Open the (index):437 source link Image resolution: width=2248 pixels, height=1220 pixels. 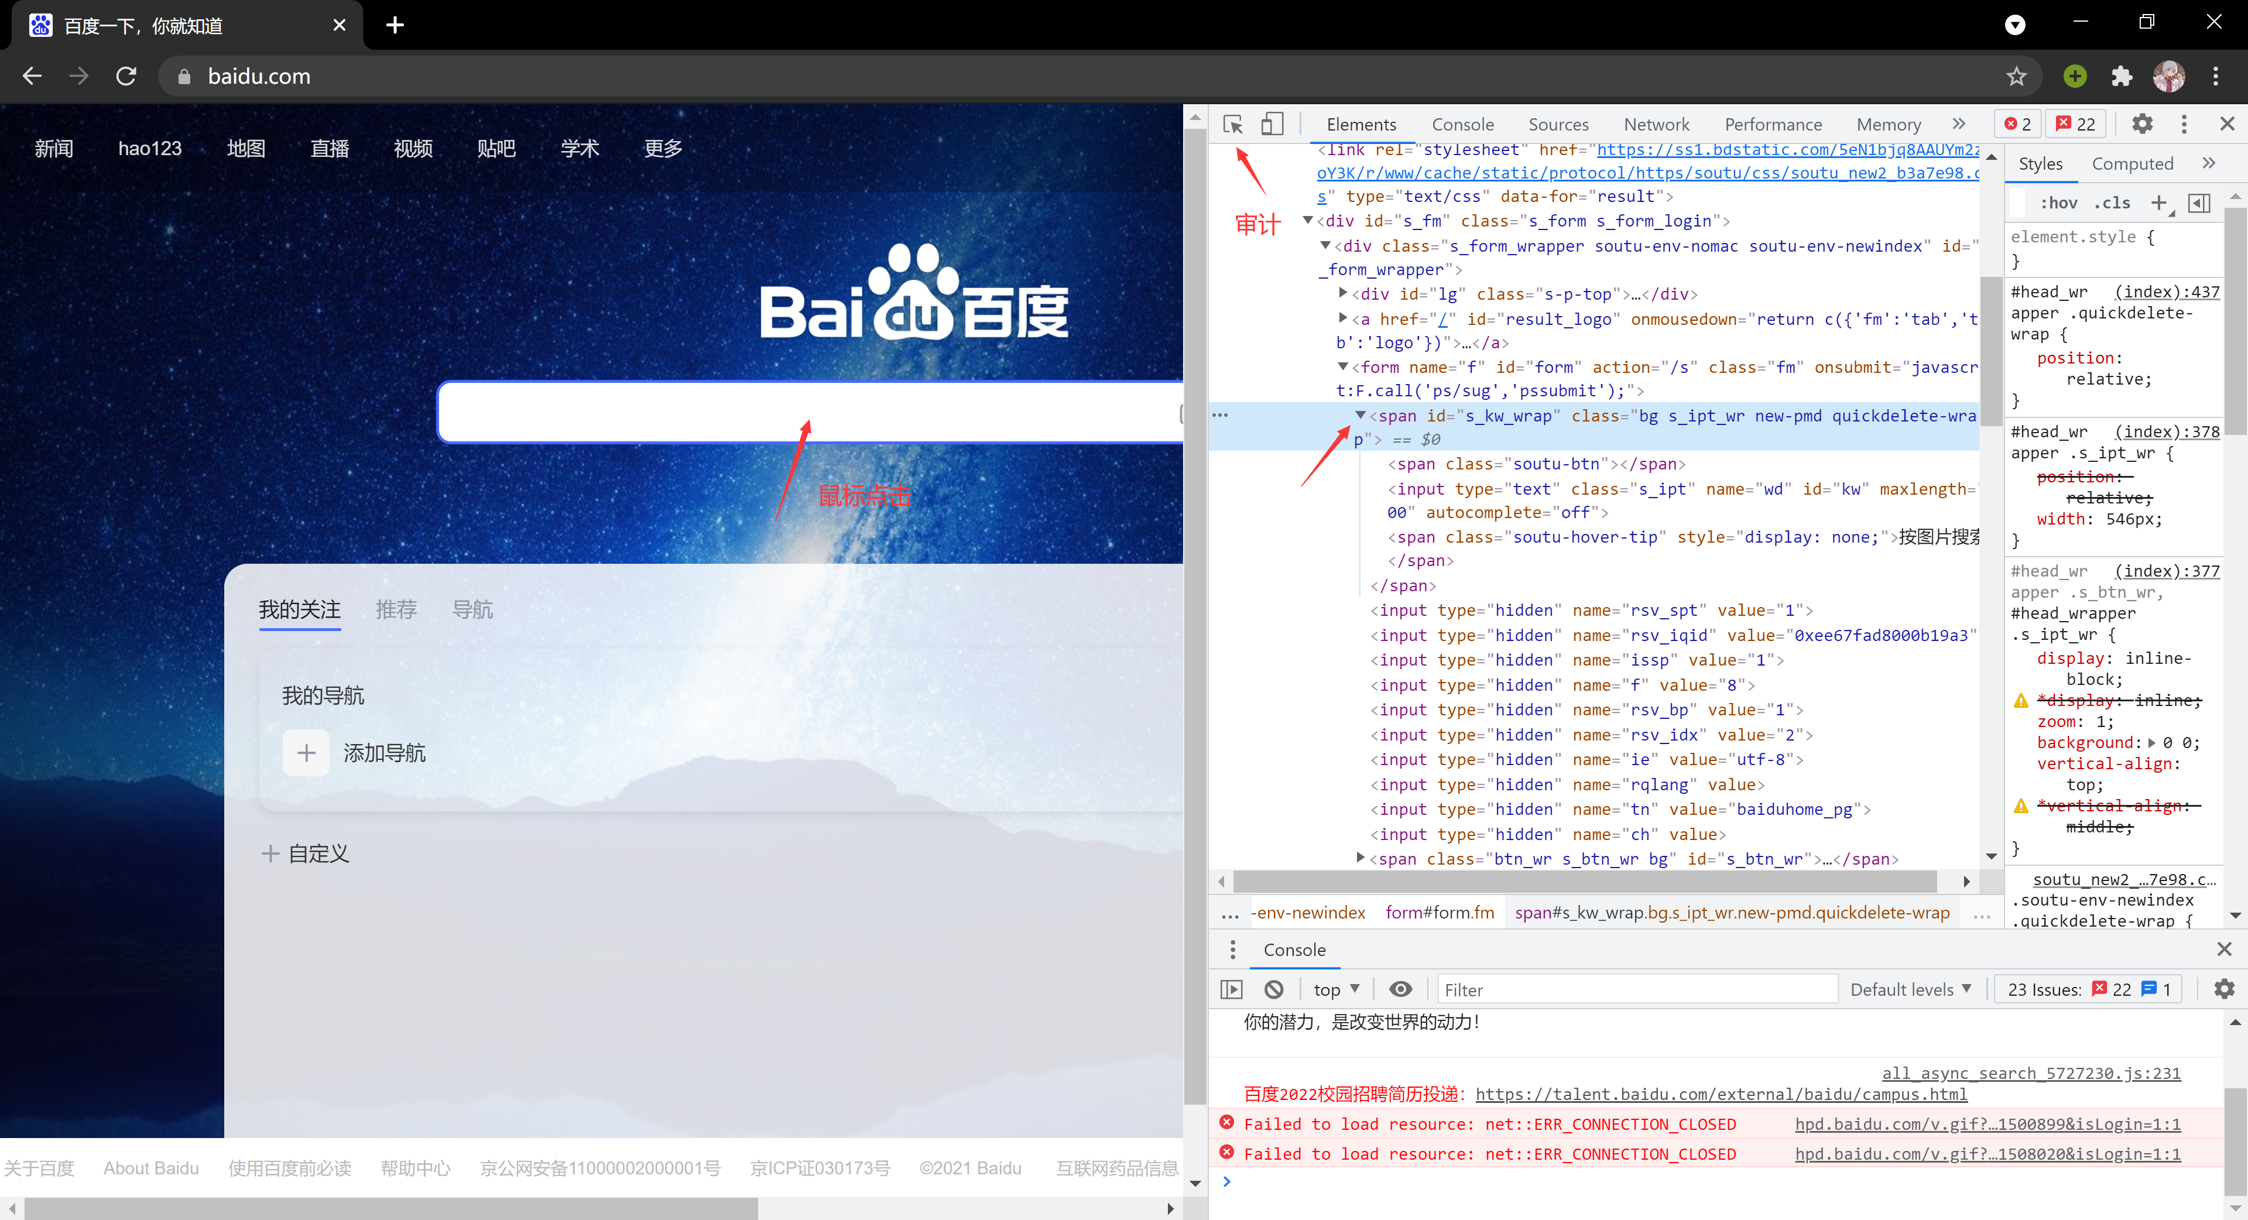pyautogui.click(x=2167, y=292)
